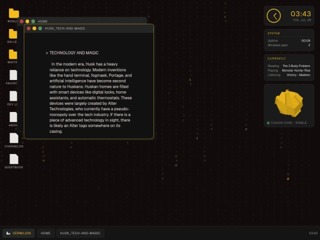Click the analog clock icon in widget
This screenshot has width=320, height=240.
[274, 16]
